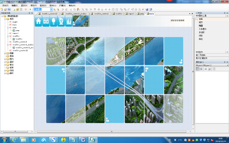Click the green run arrow icon

coord(30,9)
